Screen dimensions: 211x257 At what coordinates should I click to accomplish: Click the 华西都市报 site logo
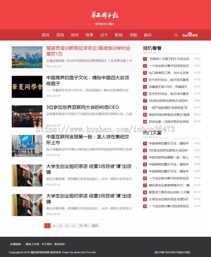105,15
